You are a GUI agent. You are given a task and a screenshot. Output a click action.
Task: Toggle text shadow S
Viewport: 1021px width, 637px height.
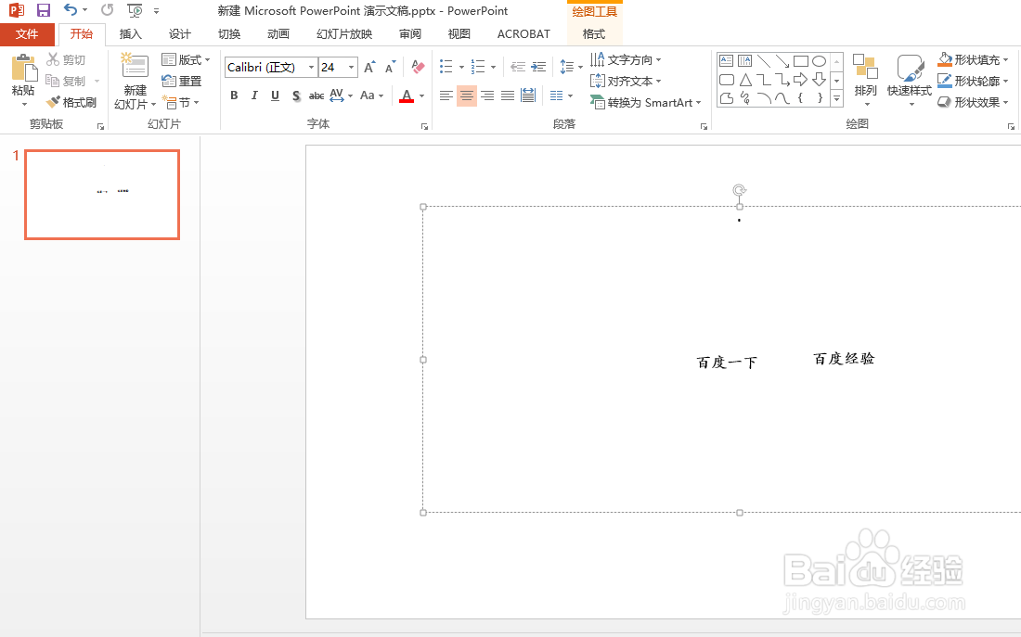296,96
